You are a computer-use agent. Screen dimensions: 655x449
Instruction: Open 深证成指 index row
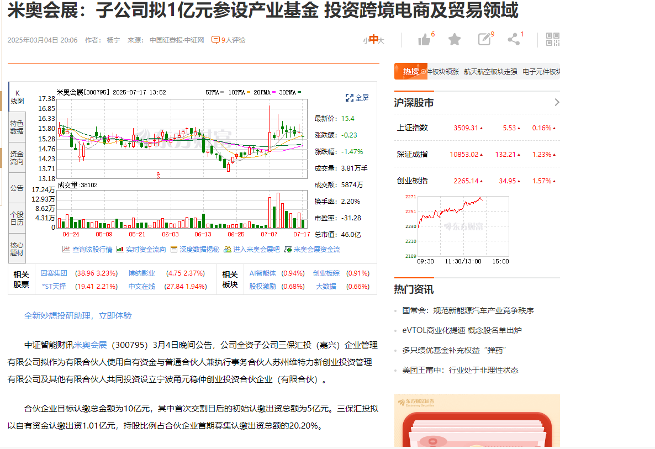(477, 155)
